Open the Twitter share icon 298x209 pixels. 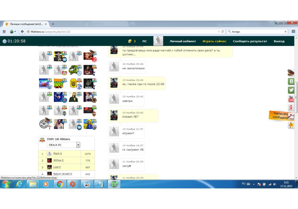point(291,90)
